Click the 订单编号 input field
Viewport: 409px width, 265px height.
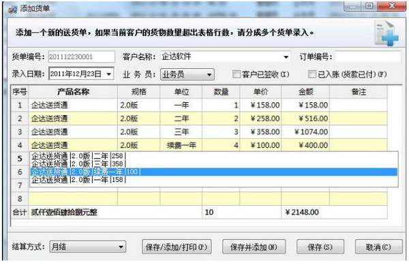click(x=368, y=57)
